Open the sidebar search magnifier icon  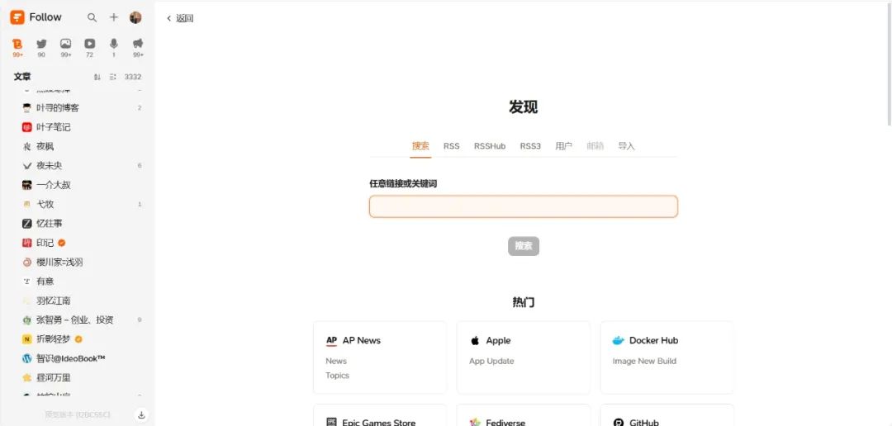pos(92,17)
